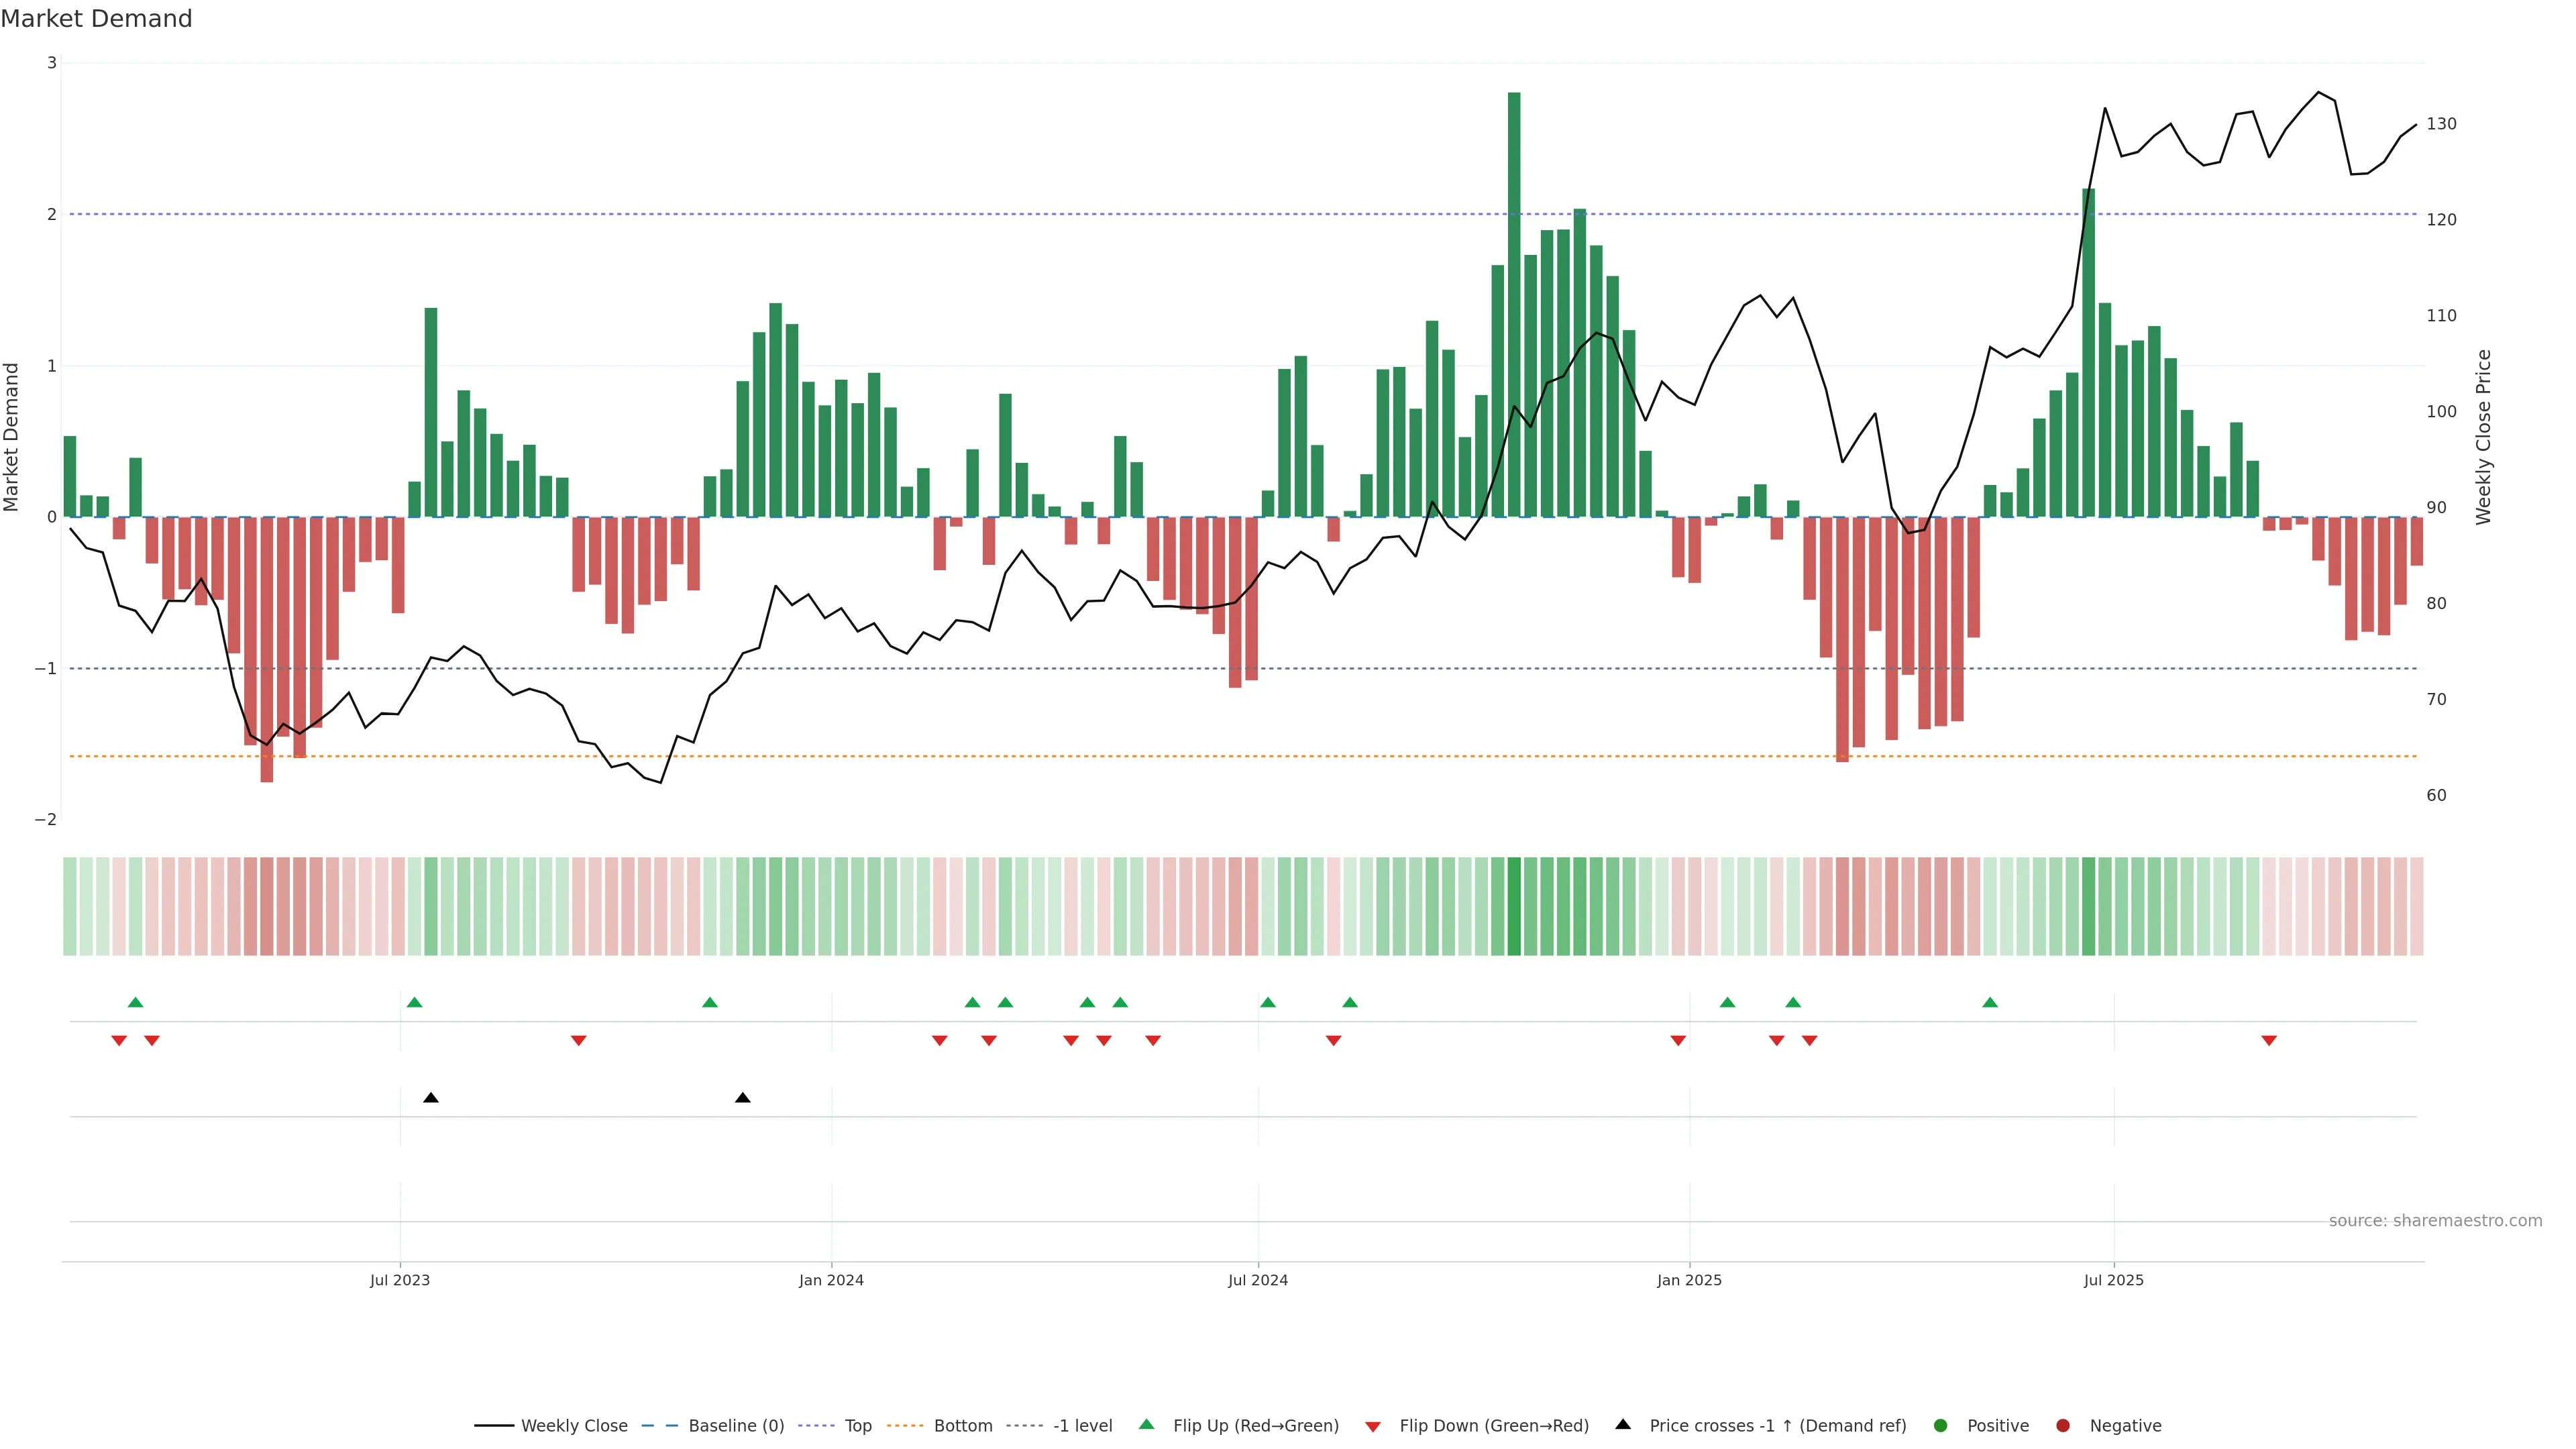The height and width of the screenshot is (1449, 2576).
Task: Hide the Top dotted line legend item
Action: (857, 1426)
